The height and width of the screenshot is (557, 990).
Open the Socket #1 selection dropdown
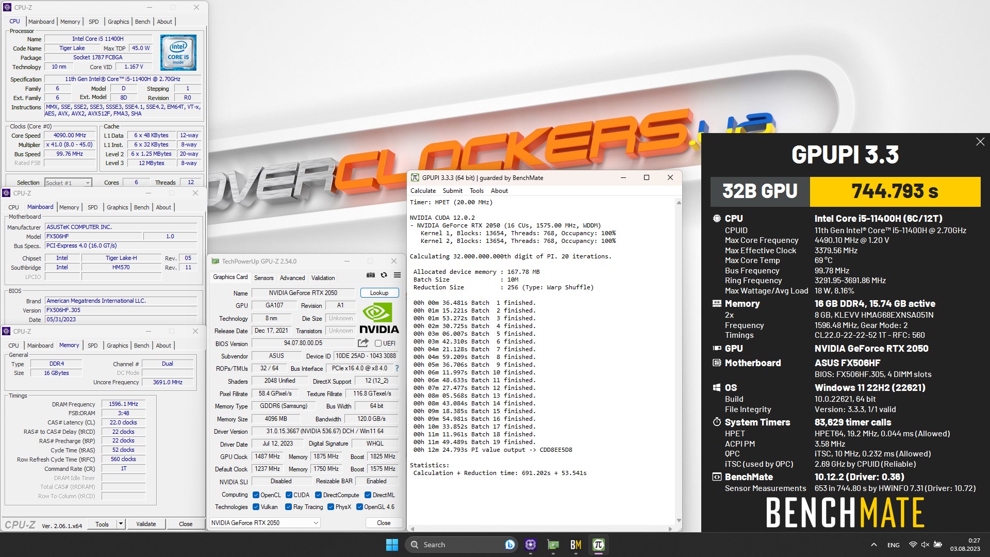68,183
